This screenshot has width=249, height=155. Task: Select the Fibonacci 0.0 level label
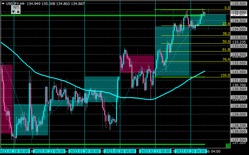click(227, 8)
